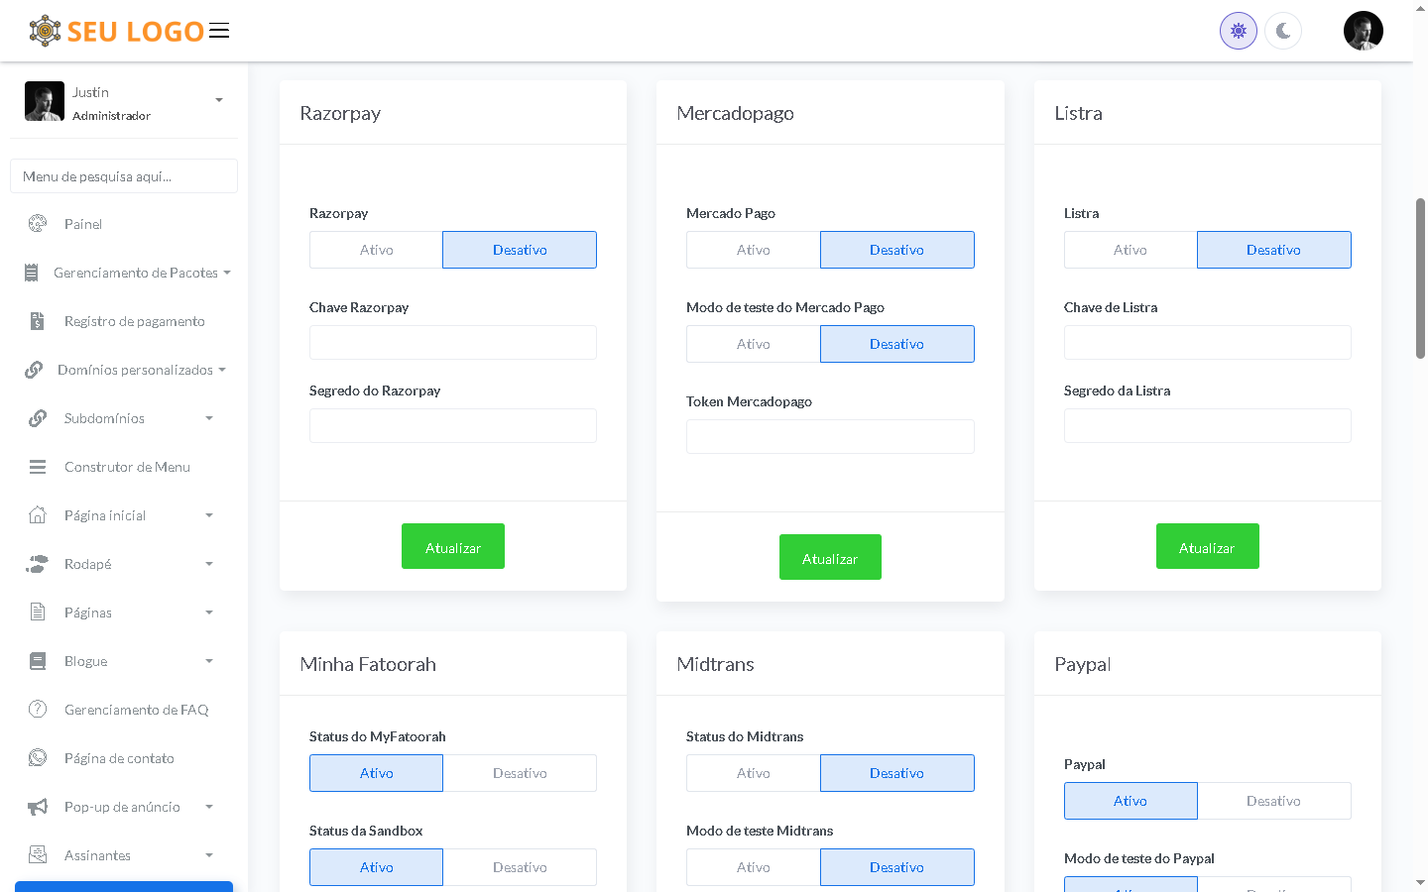Open Justin Administrador profile dropdown
This screenshot has width=1428, height=892.
(218, 100)
